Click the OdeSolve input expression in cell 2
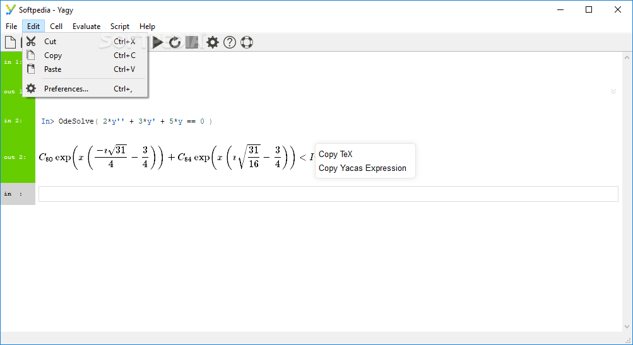This screenshot has width=633, height=345. coord(126,121)
